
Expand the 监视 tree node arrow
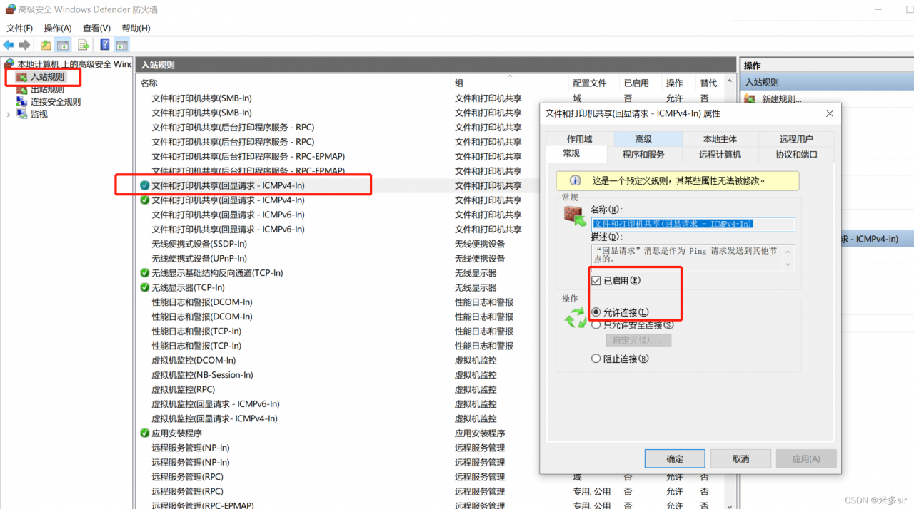coord(9,114)
